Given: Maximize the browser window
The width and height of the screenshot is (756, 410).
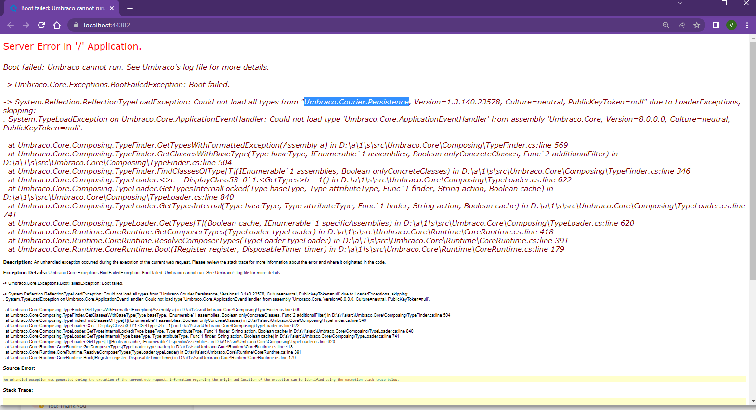Looking at the screenshot, I should 724,3.
